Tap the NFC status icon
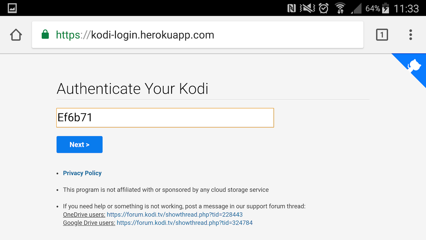 [292, 9]
